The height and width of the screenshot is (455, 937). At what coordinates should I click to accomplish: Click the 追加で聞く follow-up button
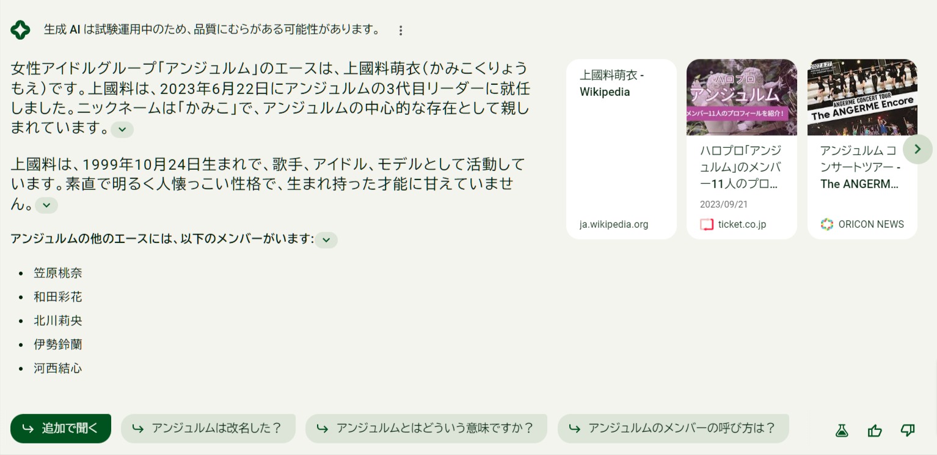pyautogui.click(x=60, y=428)
